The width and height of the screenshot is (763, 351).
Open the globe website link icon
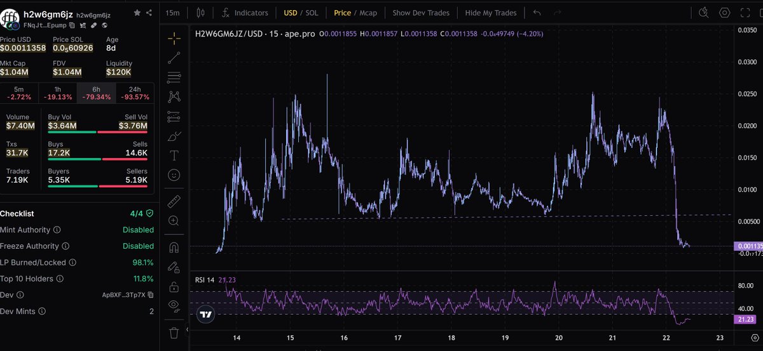(x=104, y=25)
